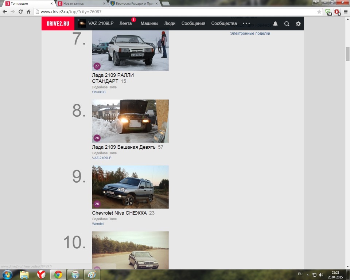Go back with browser back arrow
Screen dimensions: 350x280
[x=5, y=12]
